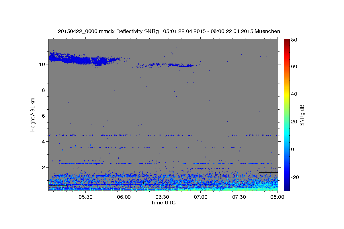Click the 06:00 time tick label
The height and width of the screenshot is (229, 344).
pyautogui.click(x=124, y=197)
